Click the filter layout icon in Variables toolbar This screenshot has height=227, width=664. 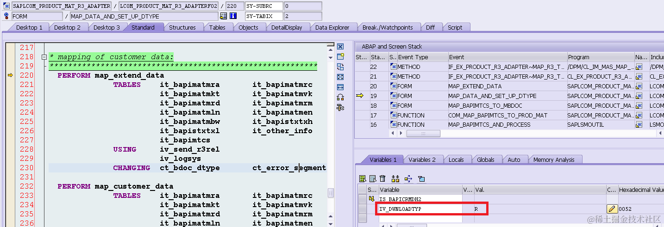(421, 178)
